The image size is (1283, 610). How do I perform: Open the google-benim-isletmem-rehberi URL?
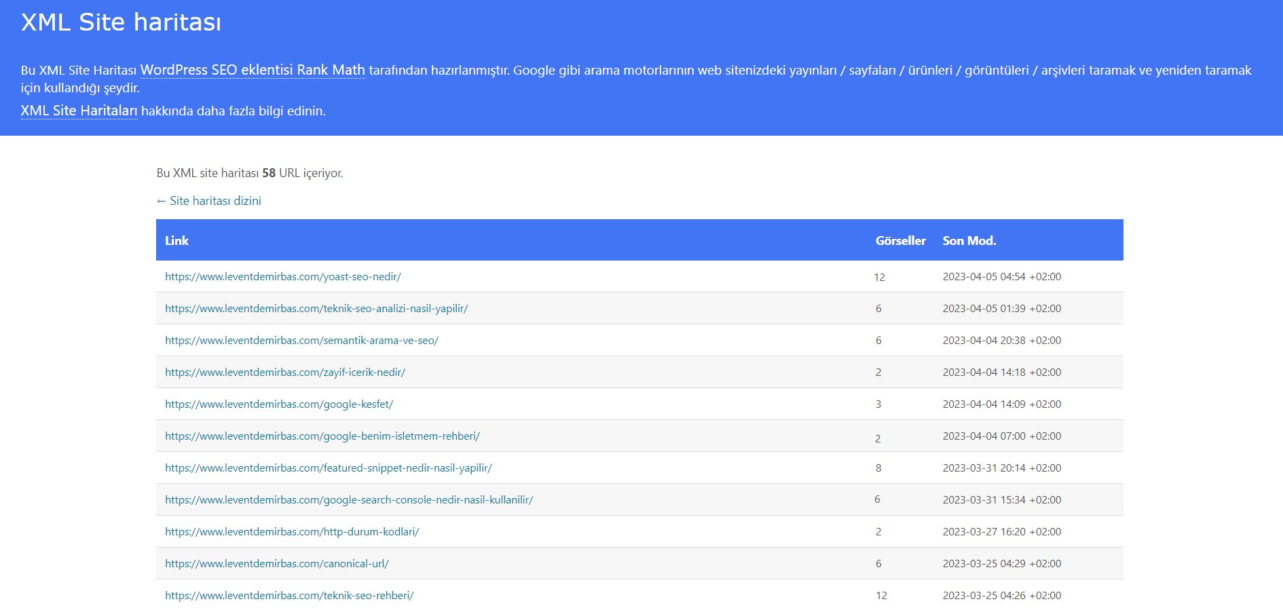coord(322,436)
